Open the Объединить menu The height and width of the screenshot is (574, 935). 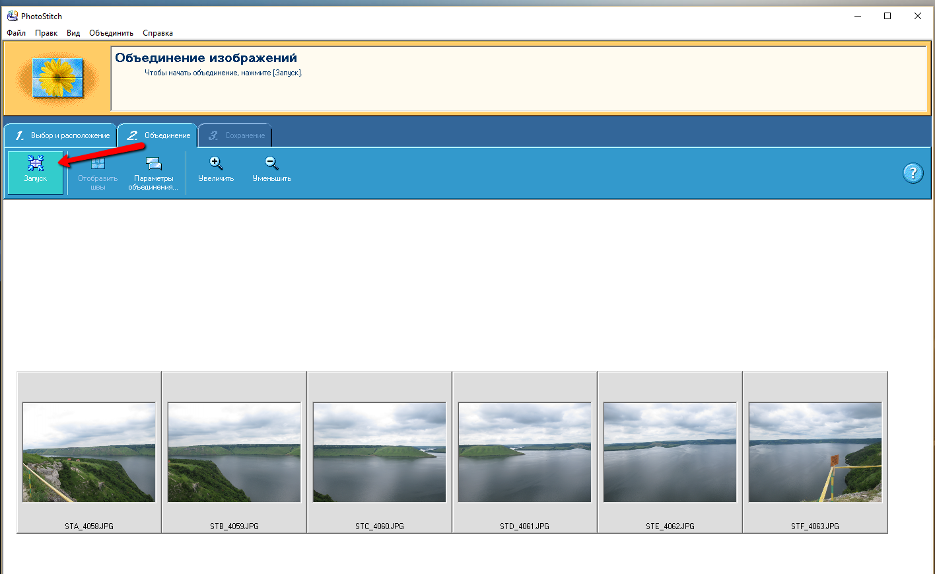[x=111, y=33]
